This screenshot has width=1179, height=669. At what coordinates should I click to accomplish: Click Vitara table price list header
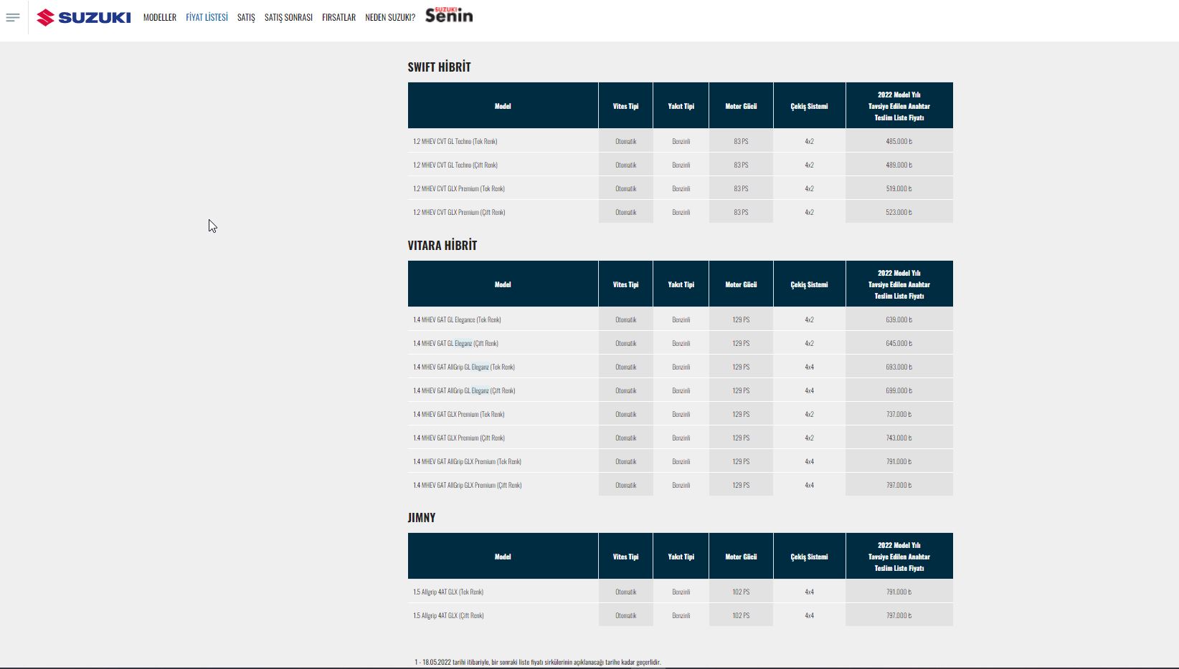(x=899, y=284)
